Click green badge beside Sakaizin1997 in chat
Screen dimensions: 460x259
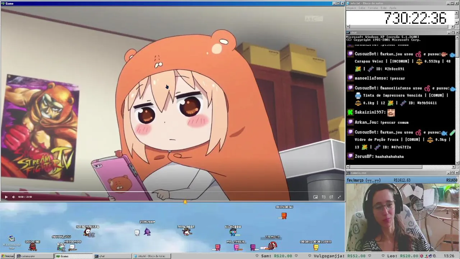350,112
